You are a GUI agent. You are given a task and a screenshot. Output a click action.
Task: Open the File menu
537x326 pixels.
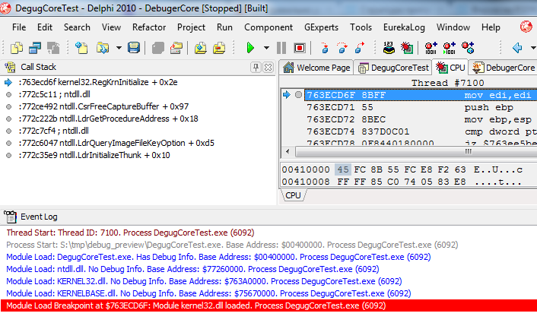click(19, 27)
